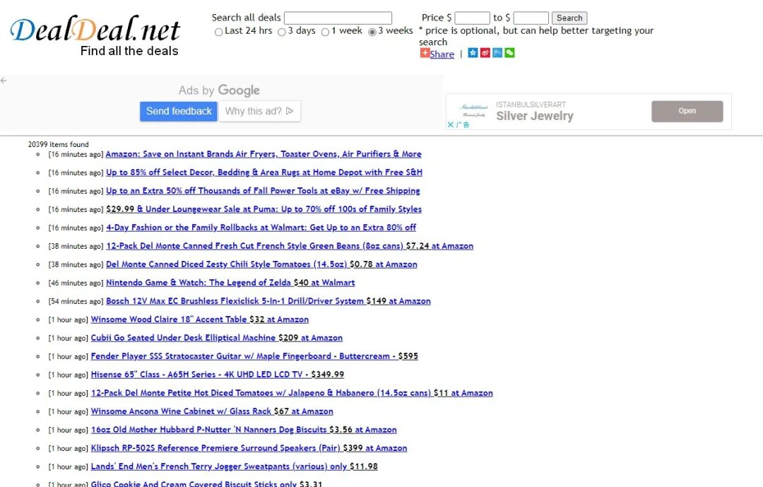763x487 pixels.
Task: Open Home Depot Decor and Bedding deal
Action: 264,172
